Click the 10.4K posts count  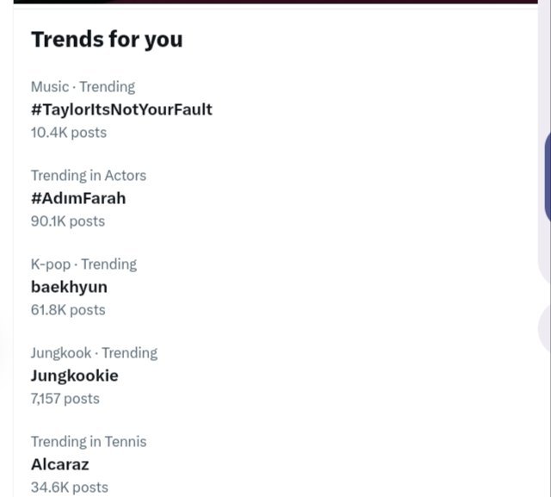(69, 132)
